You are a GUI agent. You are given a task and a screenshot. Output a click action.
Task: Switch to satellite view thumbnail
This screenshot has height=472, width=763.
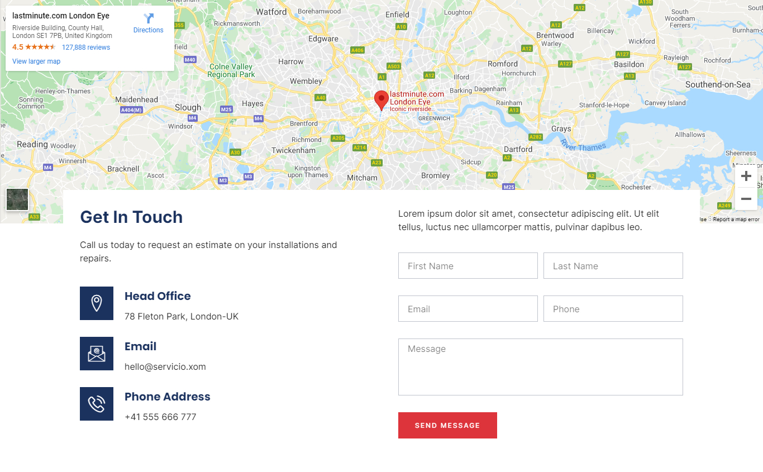(17, 199)
